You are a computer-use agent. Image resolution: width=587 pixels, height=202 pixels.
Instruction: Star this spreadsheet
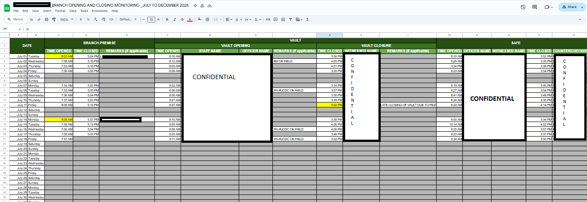(195, 6)
